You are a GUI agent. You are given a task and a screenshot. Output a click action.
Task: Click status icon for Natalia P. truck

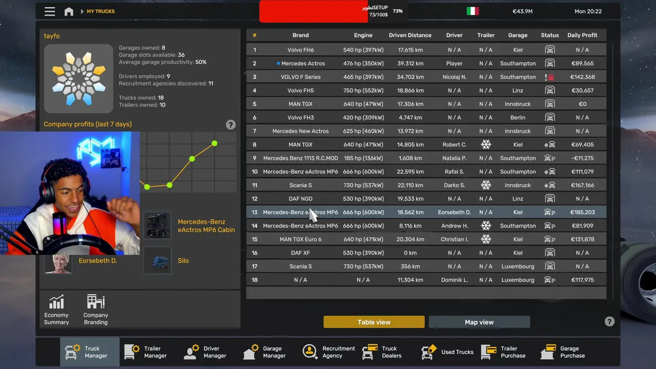[x=549, y=158]
